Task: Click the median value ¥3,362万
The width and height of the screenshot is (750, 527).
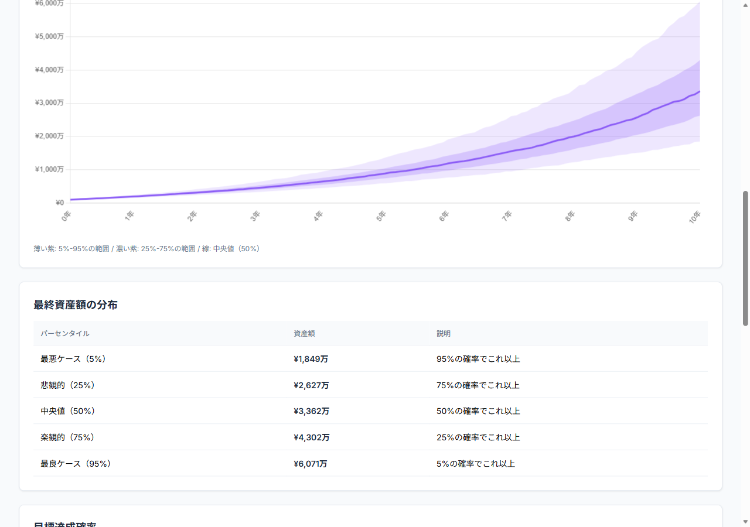Action: 311,412
